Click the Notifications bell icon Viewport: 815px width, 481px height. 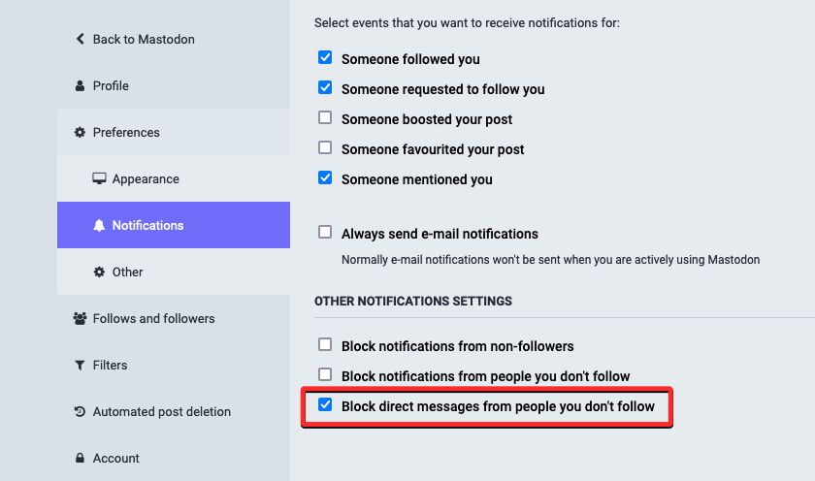point(99,226)
